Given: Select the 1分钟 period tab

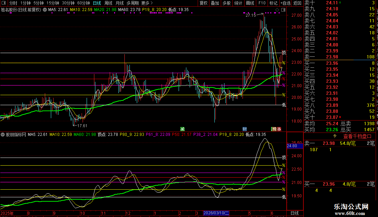Looking at the screenshot, I should click(25, 3).
